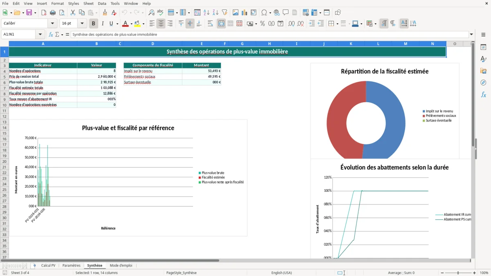Toggle Bold formatting
Image resolution: width=491 pixels, height=276 pixels.
94,23
